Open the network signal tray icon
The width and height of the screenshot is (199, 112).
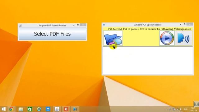click(x=177, y=109)
